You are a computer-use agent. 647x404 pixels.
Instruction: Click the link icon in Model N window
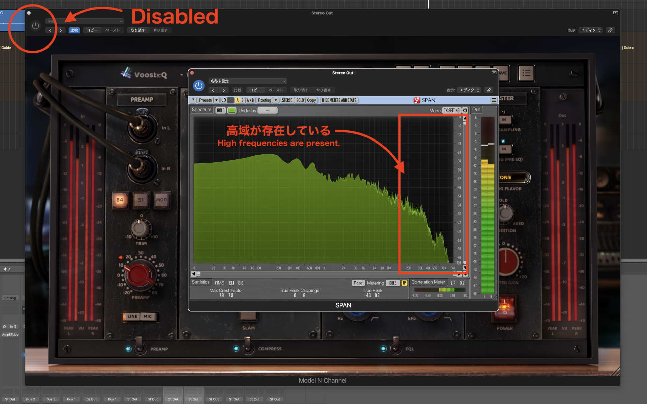(x=610, y=30)
